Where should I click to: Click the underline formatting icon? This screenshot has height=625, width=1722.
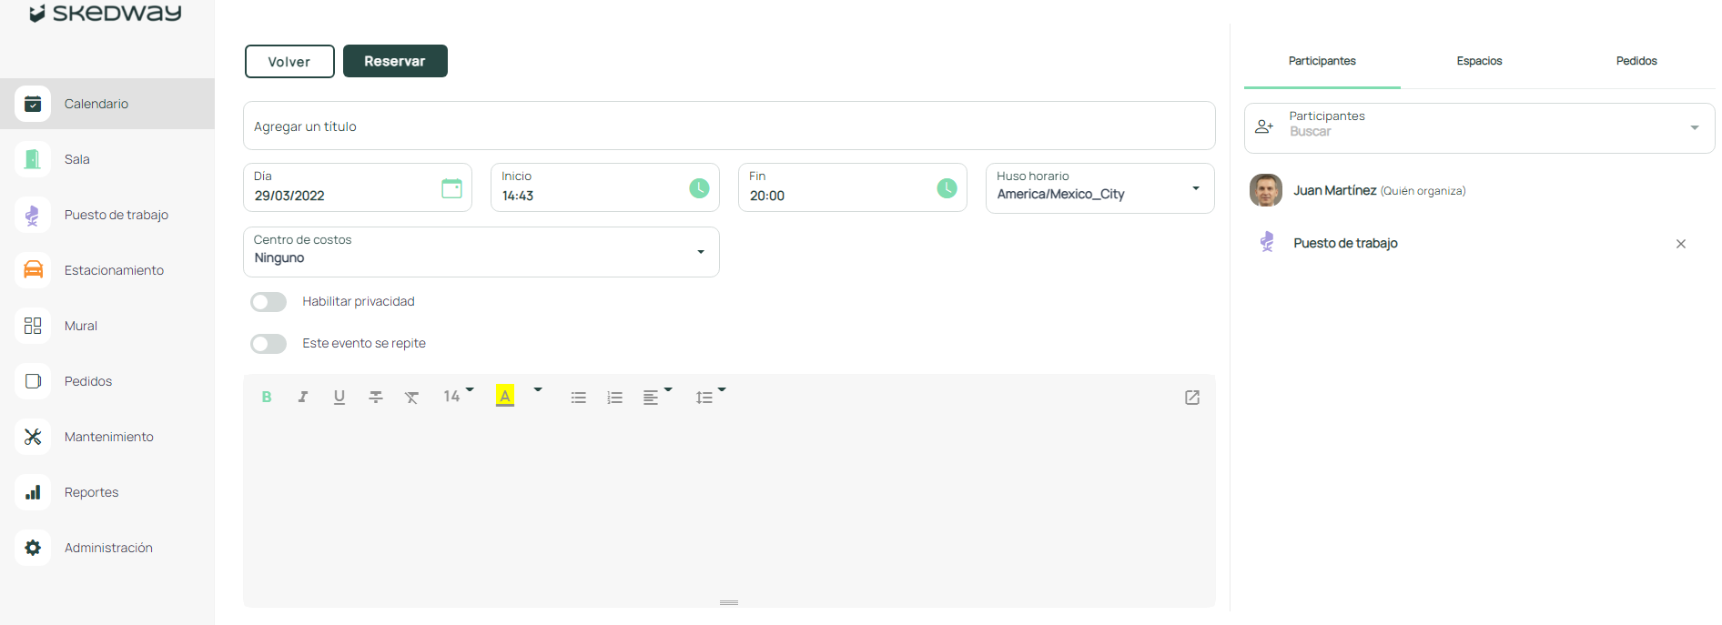point(339,397)
